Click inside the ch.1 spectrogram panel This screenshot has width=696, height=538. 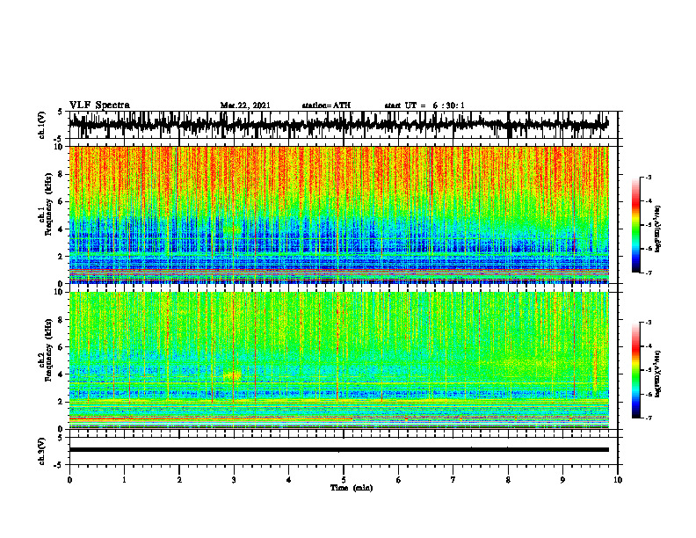tap(338, 214)
